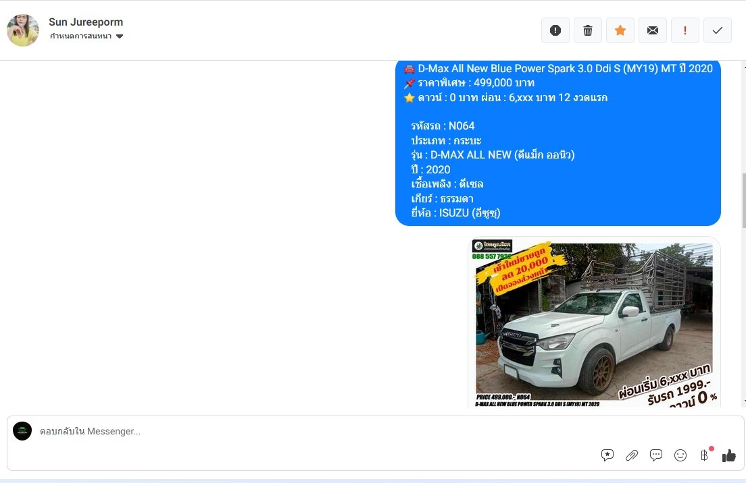Click the conversation scrollbar thumb
This screenshot has width=746, height=483.
(743, 200)
